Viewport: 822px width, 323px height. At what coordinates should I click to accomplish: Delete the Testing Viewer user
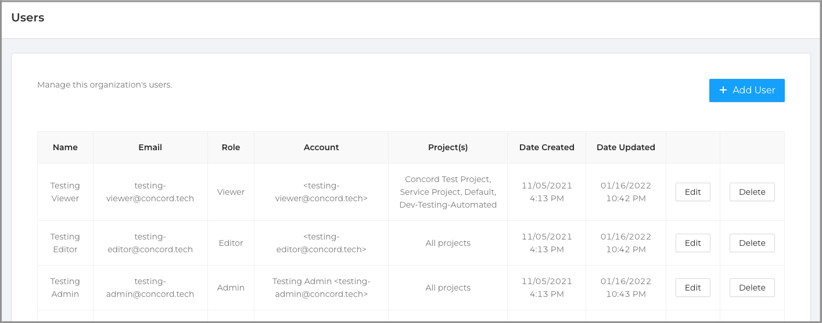(752, 192)
